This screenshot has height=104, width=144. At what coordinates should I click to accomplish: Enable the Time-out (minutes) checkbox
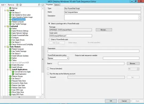(48, 68)
